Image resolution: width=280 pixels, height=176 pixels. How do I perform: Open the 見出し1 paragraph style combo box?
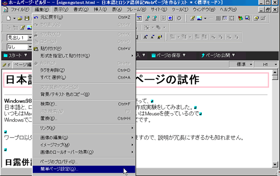pos(30,38)
